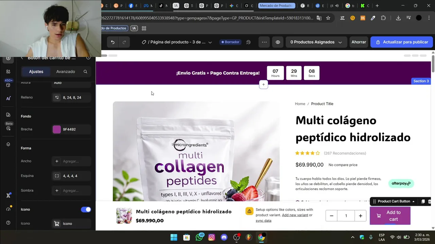Click the IA bookmark in bookmarks bar
The image size is (435, 244).
[134, 28]
